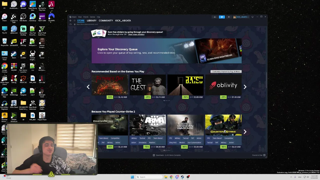Select the Grand Theft Auto V shortcut
Viewport: 320px width, 180px height.
pos(42,31)
